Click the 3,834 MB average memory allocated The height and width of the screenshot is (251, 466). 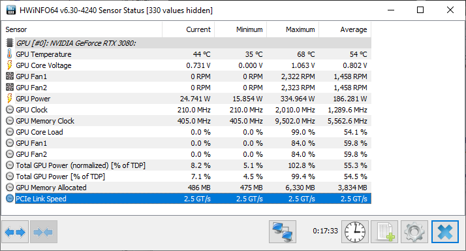pos(352,188)
